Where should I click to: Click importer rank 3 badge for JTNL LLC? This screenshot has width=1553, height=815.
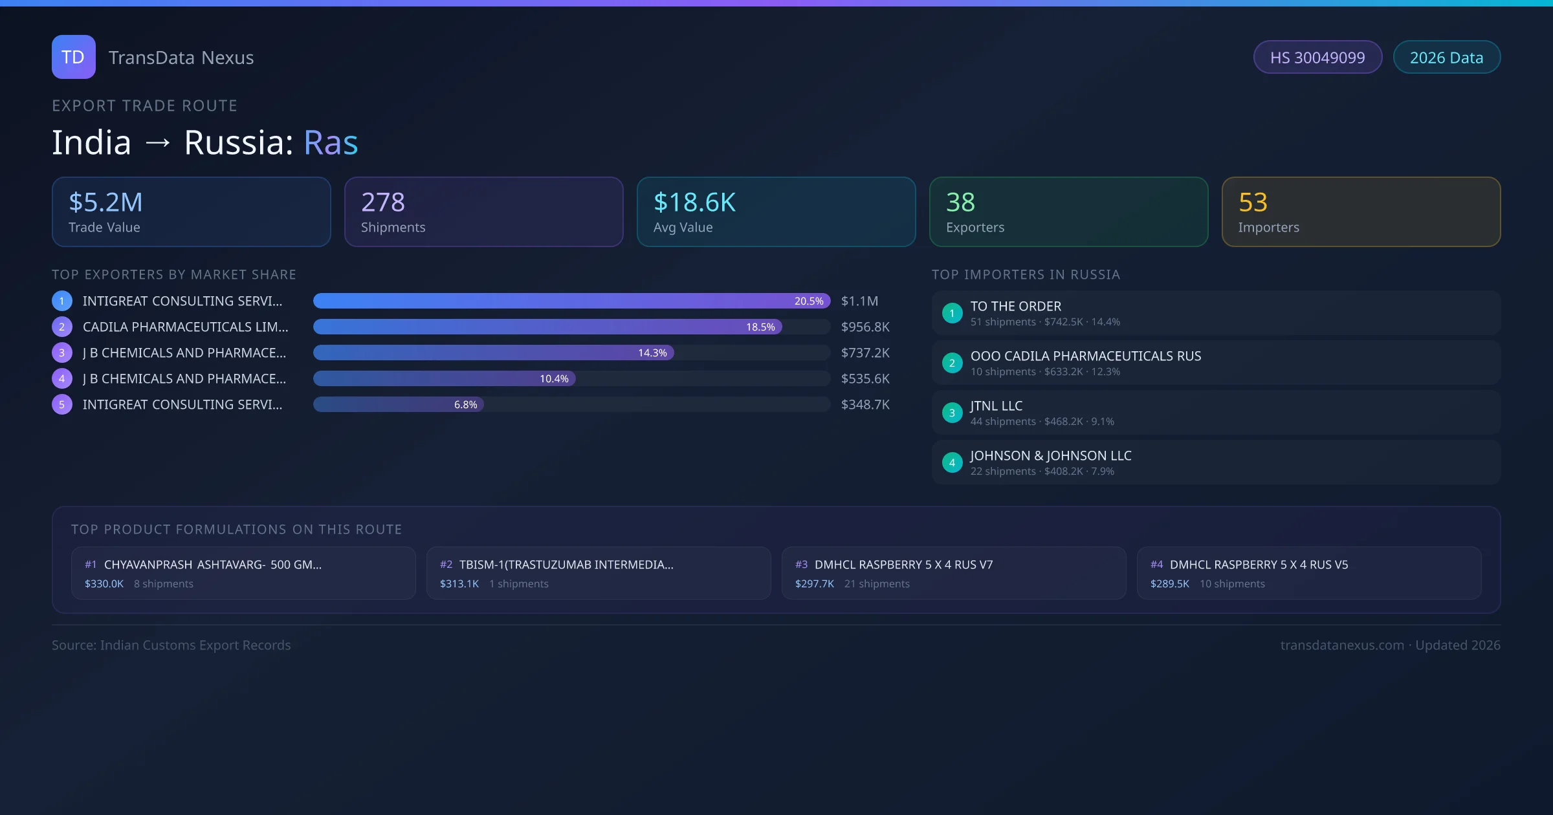(x=952, y=413)
